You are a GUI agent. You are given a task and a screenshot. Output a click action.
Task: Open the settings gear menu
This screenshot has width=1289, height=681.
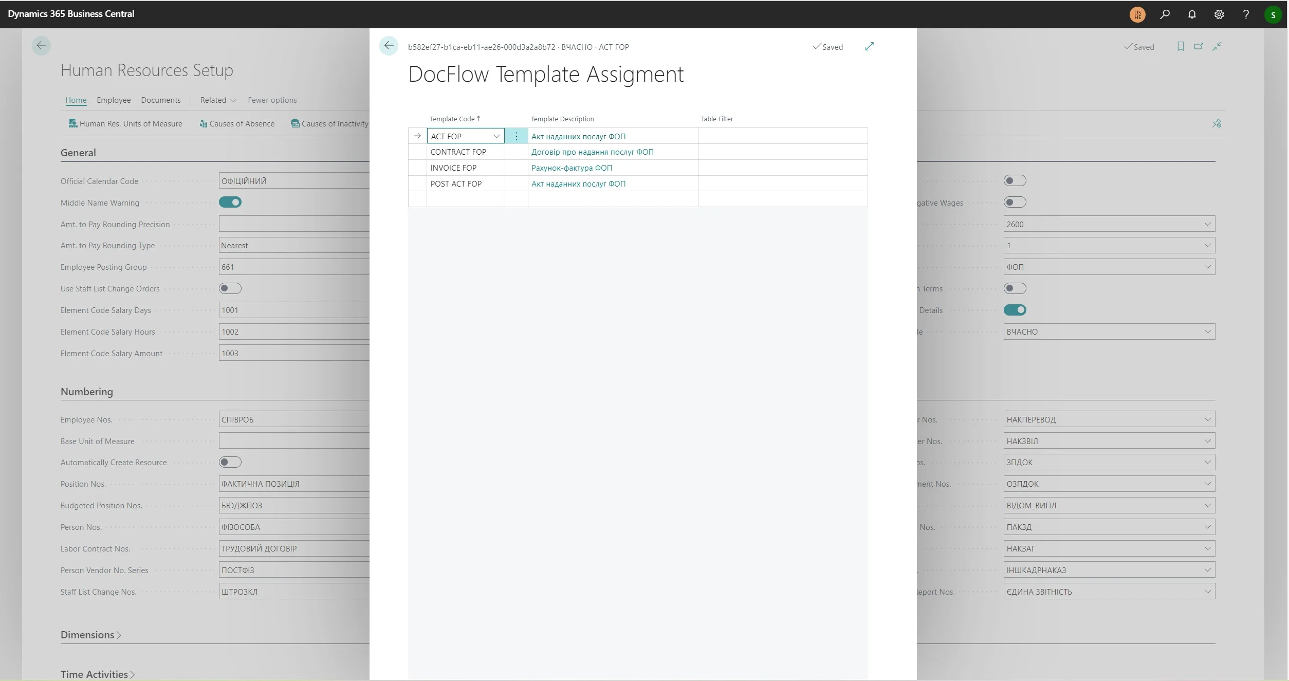click(x=1219, y=14)
